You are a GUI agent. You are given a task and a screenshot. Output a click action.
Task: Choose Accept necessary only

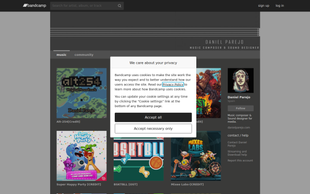(153, 129)
